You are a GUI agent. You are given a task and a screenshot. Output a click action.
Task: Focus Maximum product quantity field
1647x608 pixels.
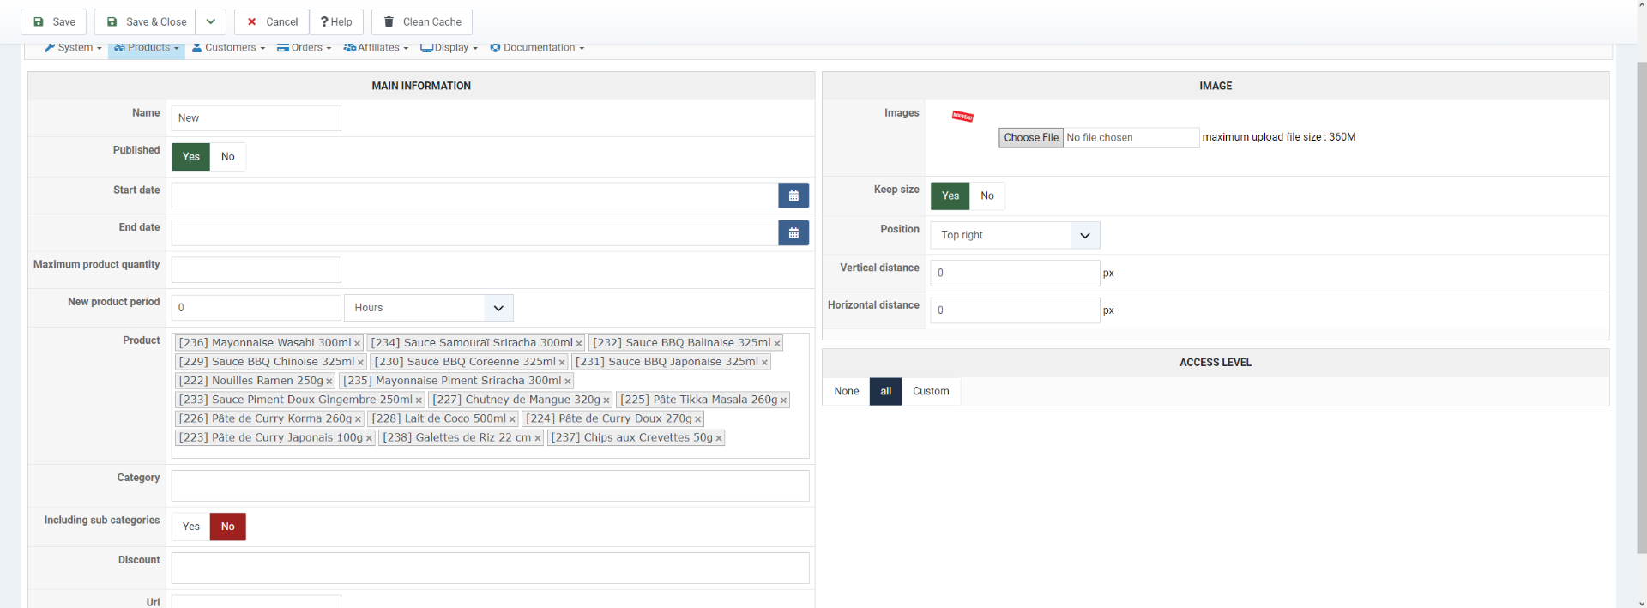point(256,270)
